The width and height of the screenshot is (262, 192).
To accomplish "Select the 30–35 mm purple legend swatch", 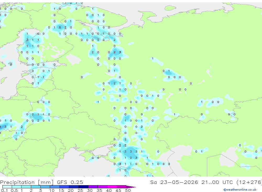I will tap(93, 187).
